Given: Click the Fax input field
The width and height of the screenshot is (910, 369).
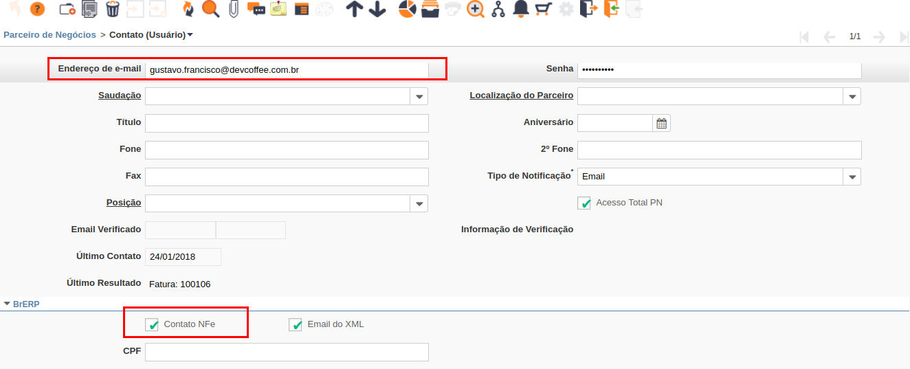Looking at the screenshot, I should point(287,177).
